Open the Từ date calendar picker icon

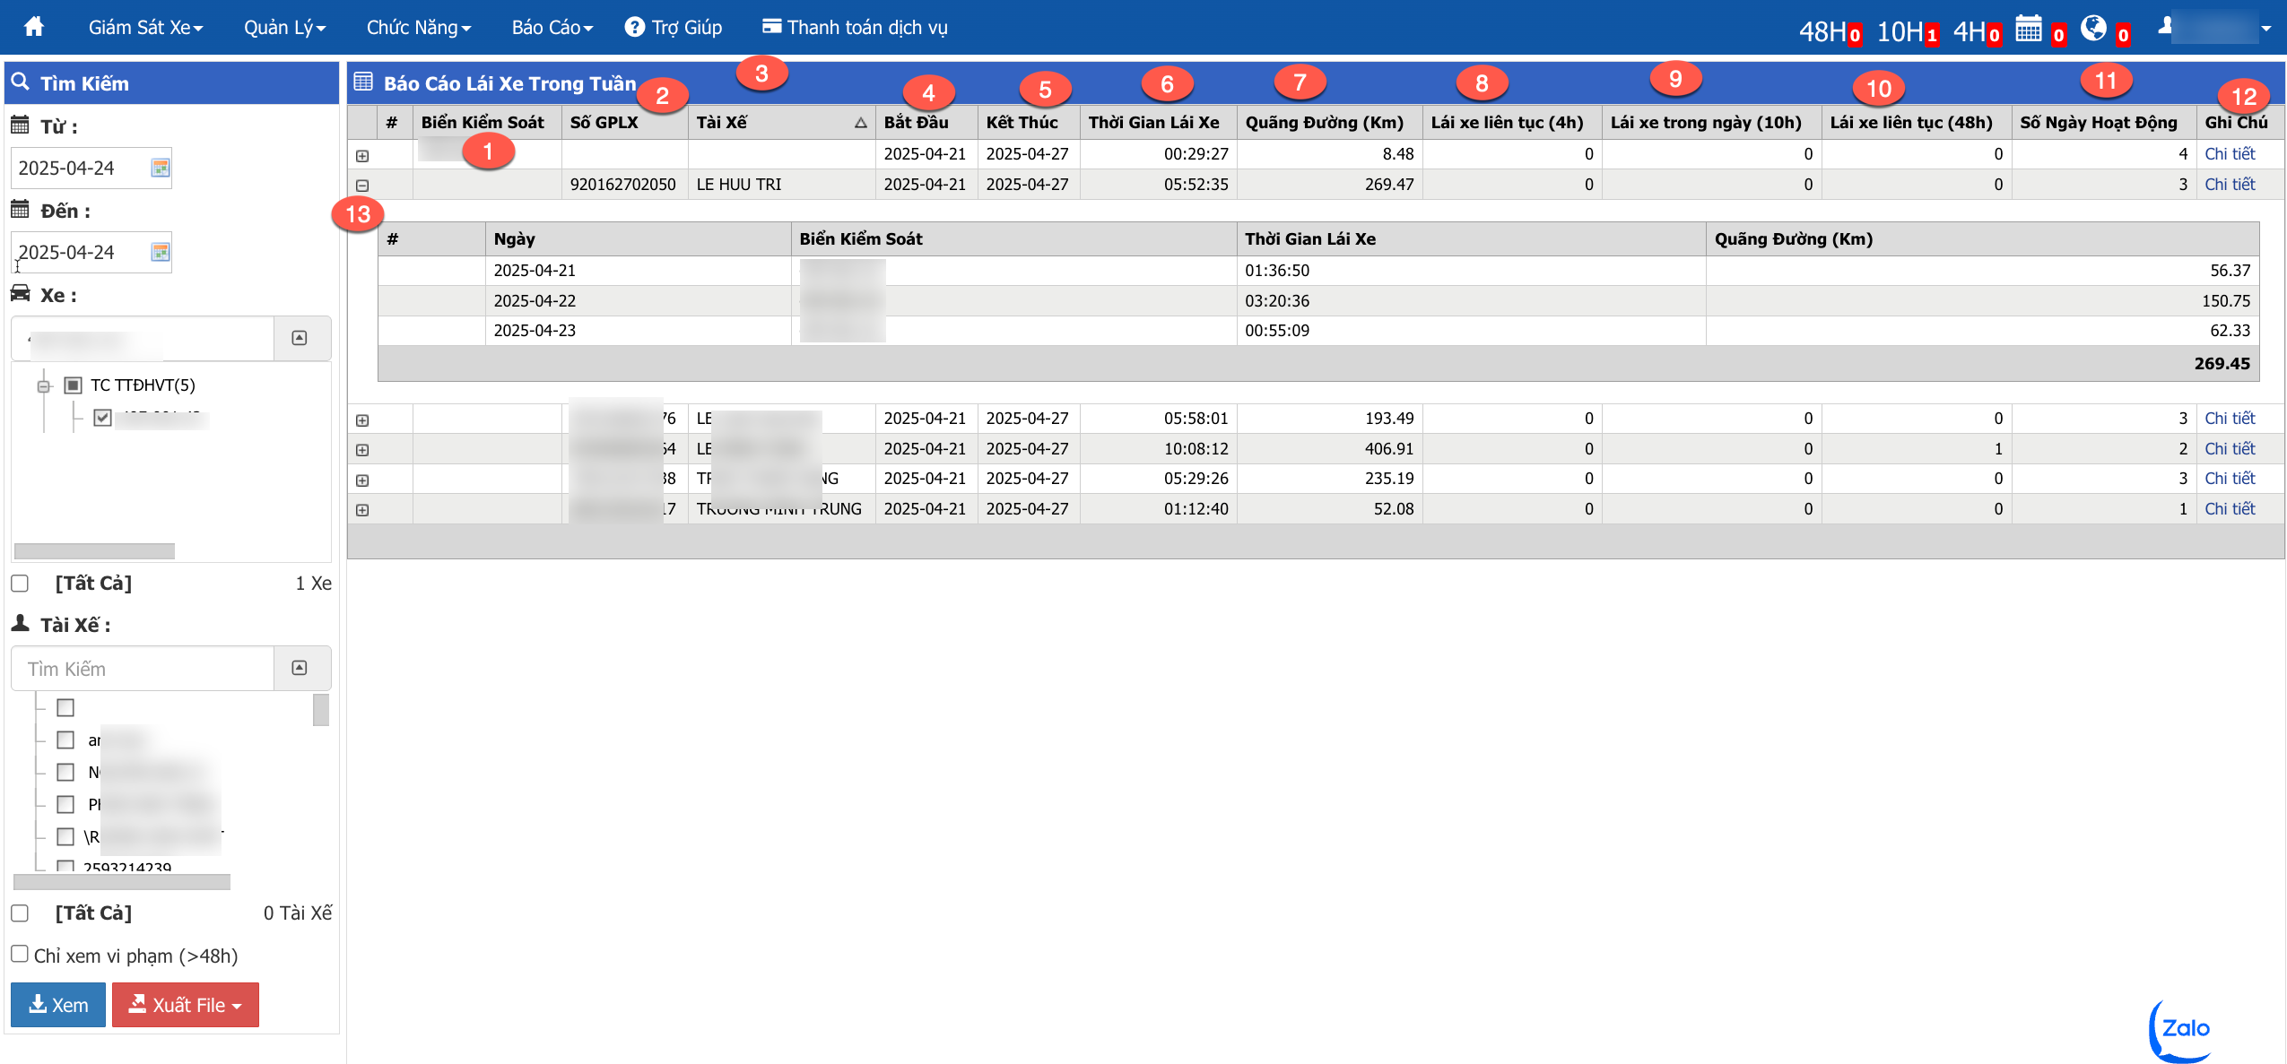[161, 168]
